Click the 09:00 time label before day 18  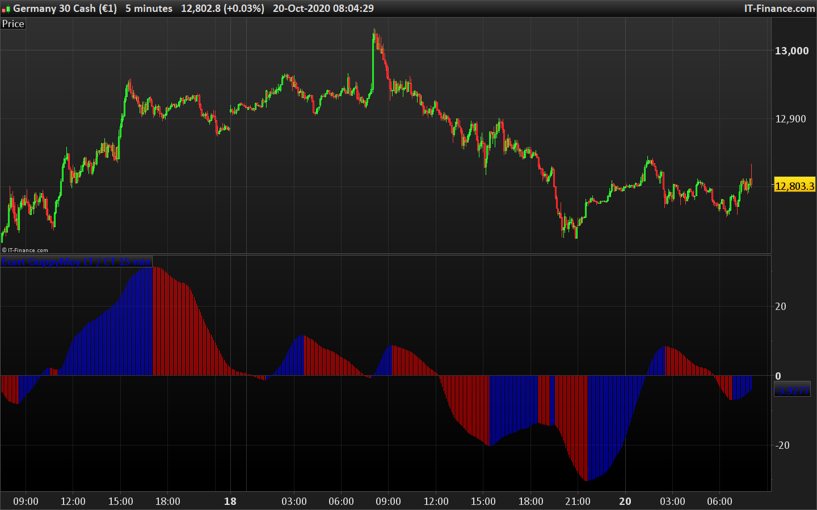tap(26, 501)
